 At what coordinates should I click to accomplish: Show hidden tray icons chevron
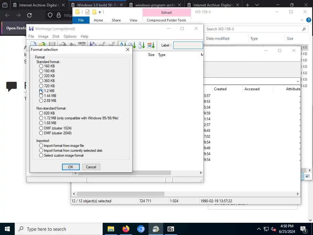point(259,229)
